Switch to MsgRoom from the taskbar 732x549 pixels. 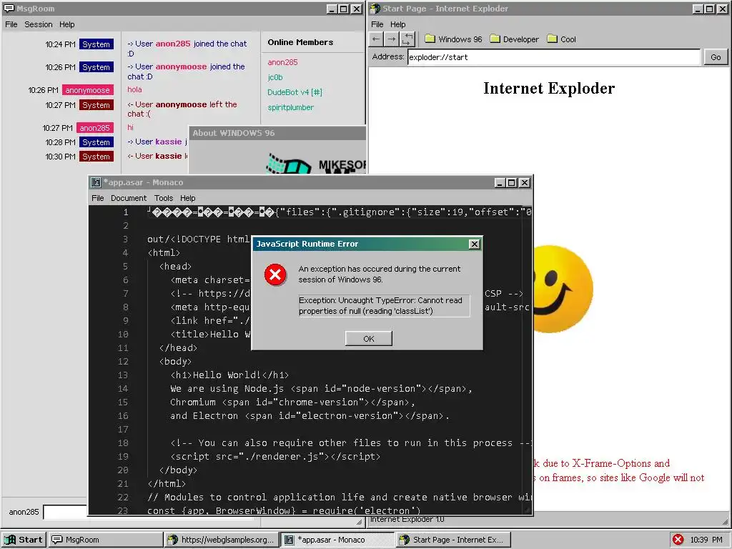pos(105,540)
